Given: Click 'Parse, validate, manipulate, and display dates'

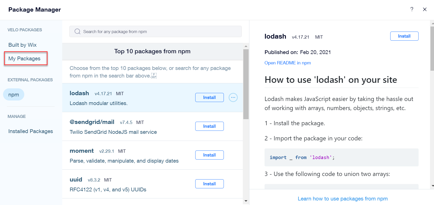Looking at the screenshot, I should pyautogui.click(x=124, y=161).
